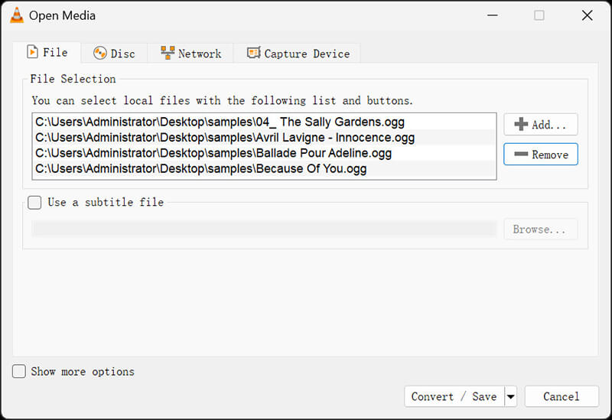
Task: Click the Network tab computers icon
Action: click(168, 53)
